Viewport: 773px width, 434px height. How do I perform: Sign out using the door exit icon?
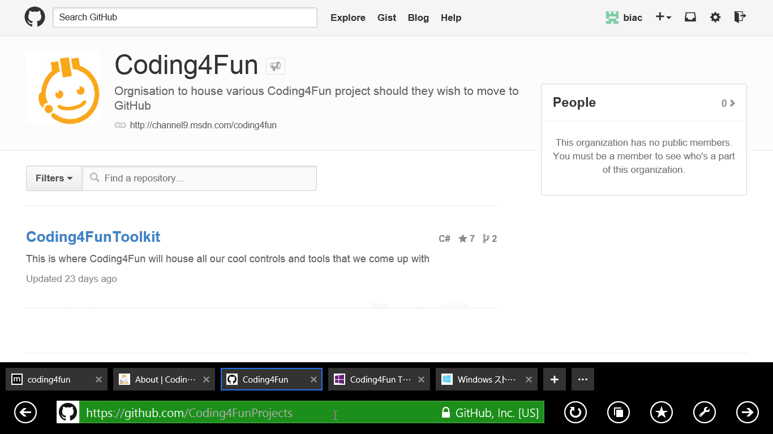[x=740, y=17]
